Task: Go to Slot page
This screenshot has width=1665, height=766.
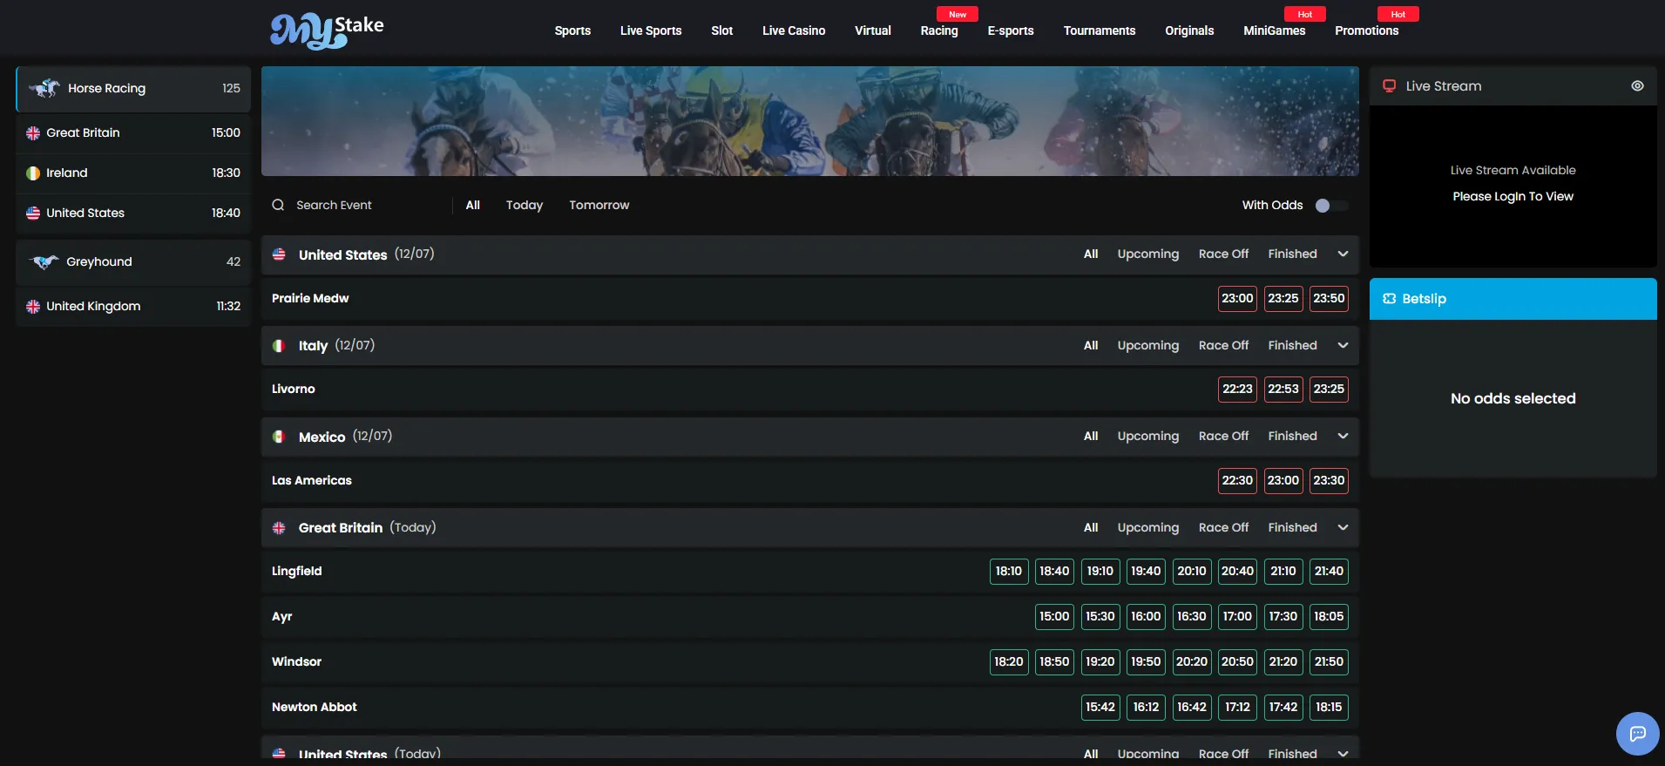Action: click(721, 31)
